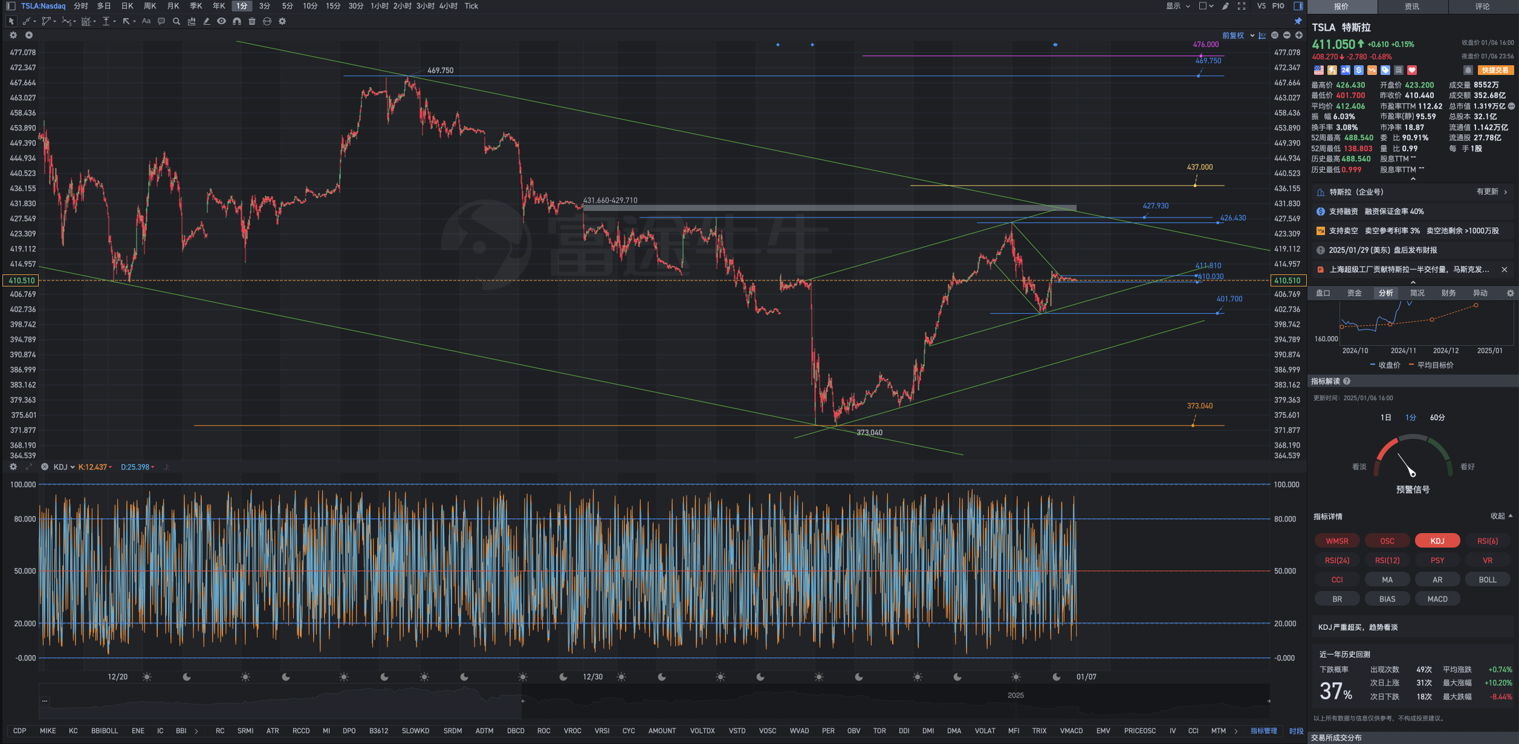Select the eraser drawing tool
This screenshot has width=1519, height=744.
207,21
